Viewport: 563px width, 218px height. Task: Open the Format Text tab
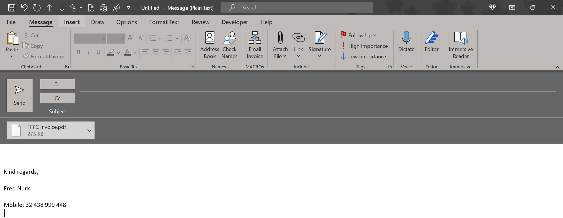(164, 22)
